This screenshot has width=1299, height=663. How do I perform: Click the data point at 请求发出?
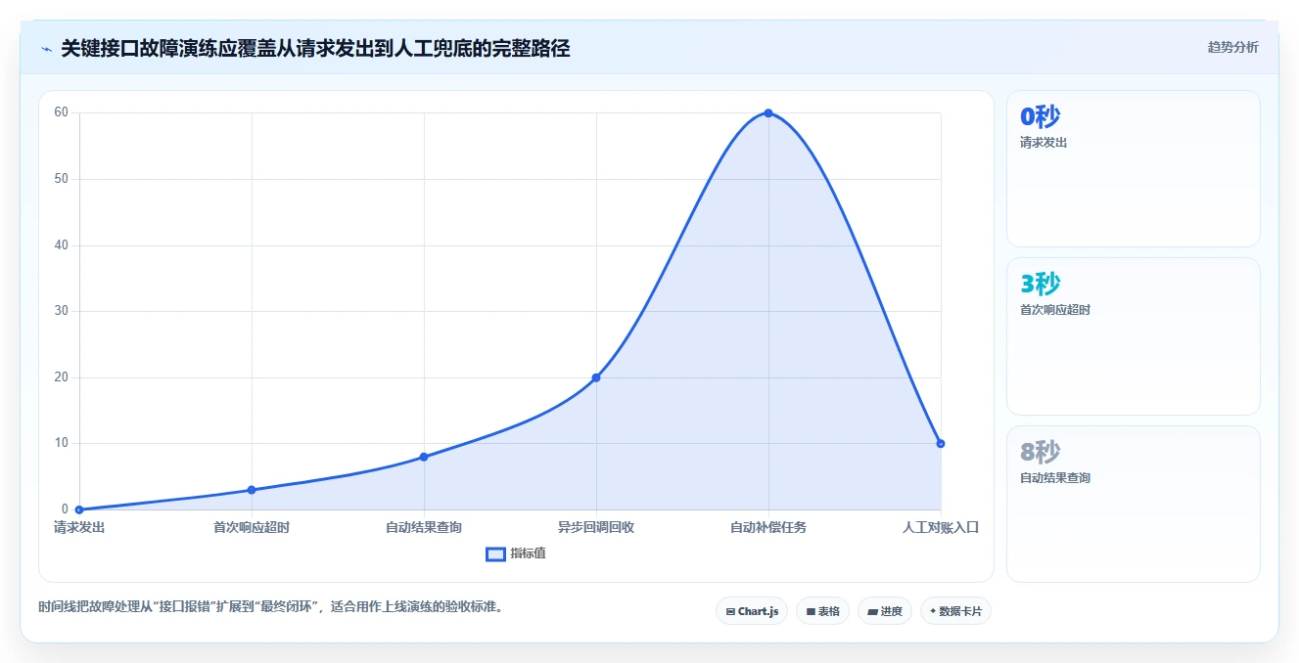pos(79,509)
